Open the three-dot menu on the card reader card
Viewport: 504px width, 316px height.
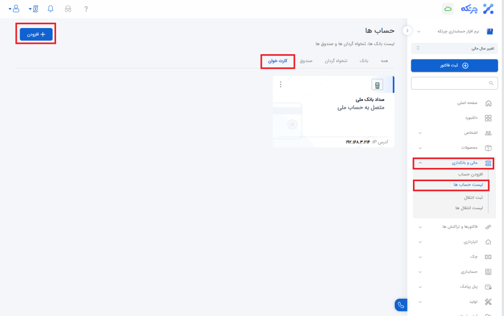coord(281,84)
